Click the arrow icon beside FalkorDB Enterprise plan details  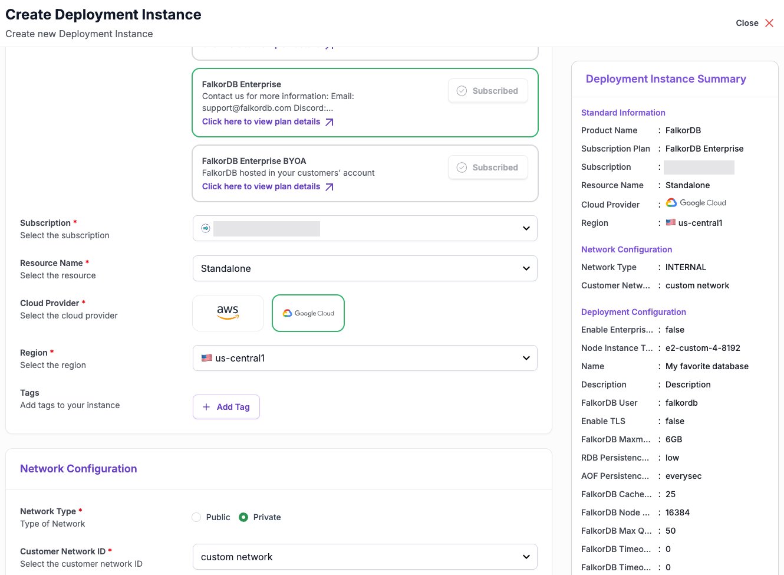point(330,122)
